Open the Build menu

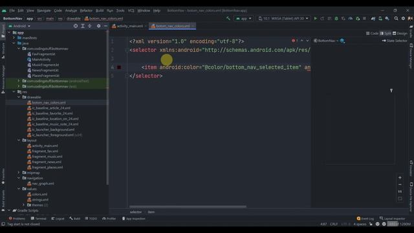click(x=100, y=10)
